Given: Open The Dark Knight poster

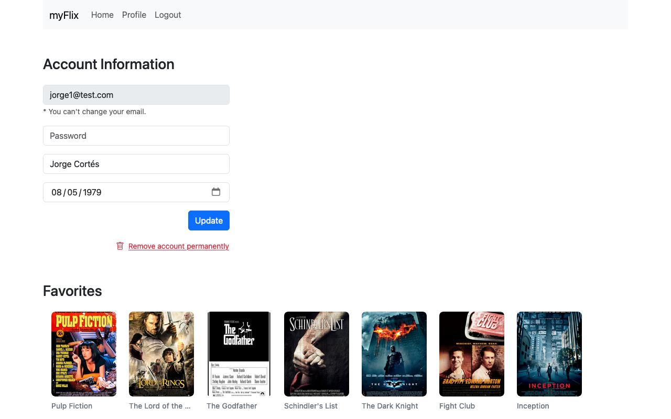Looking at the screenshot, I should point(394,354).
